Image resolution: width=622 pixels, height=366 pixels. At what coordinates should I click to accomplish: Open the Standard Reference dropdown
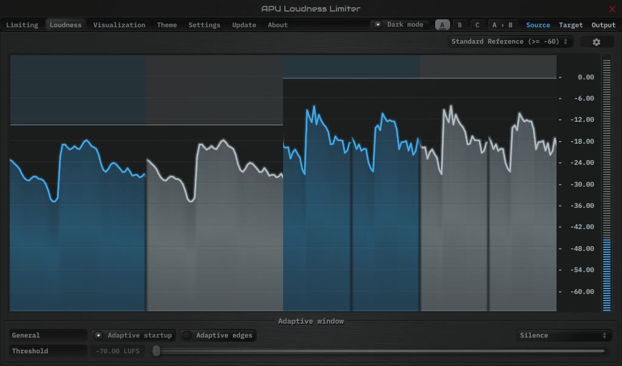coord(510,42)
